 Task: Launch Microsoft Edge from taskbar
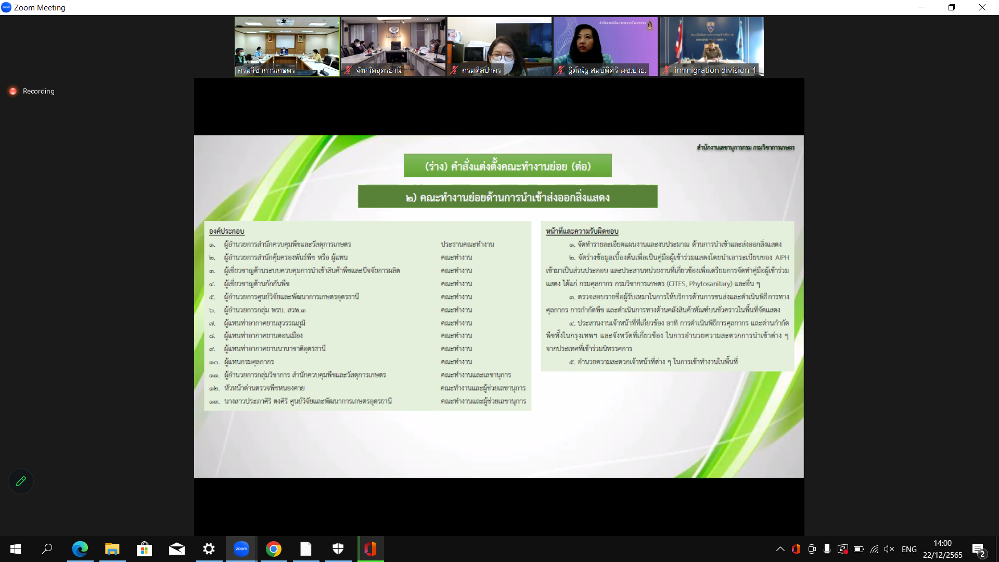(x=80, y=549)
